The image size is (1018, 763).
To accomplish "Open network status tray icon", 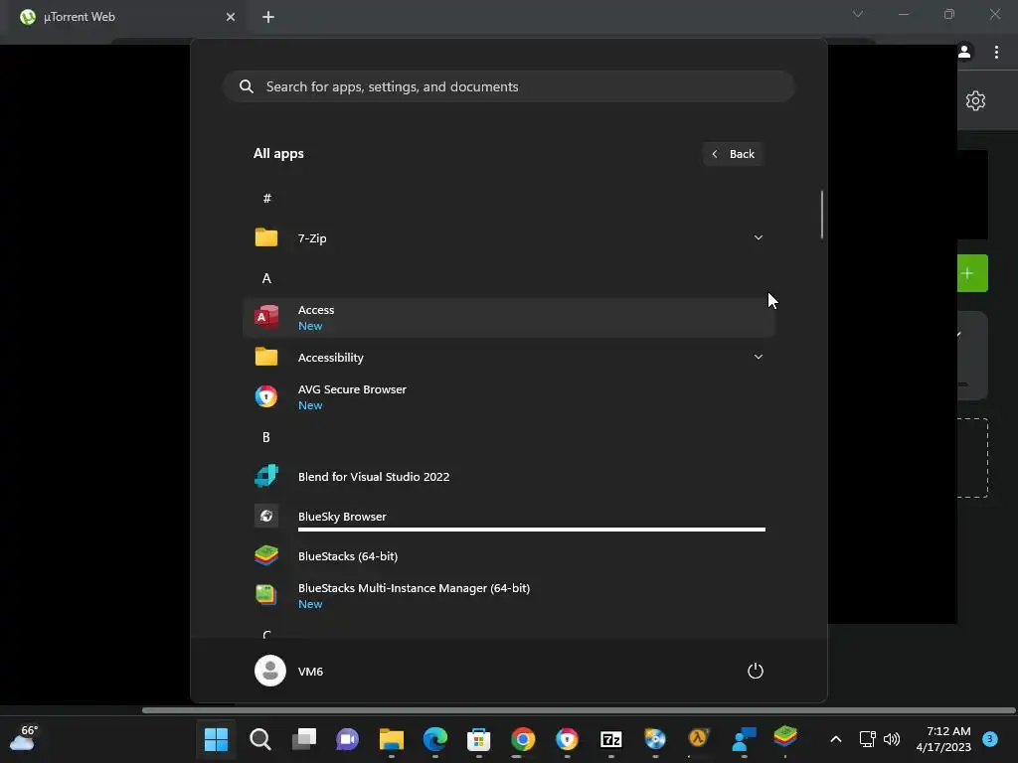I will click(x=867, y=739).
